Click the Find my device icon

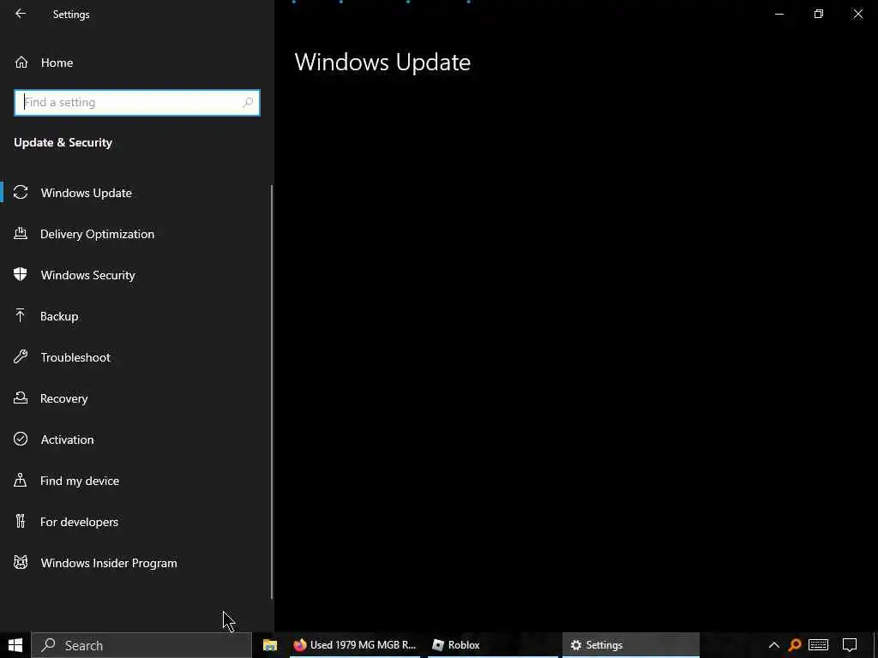click(x=21, y=480)
